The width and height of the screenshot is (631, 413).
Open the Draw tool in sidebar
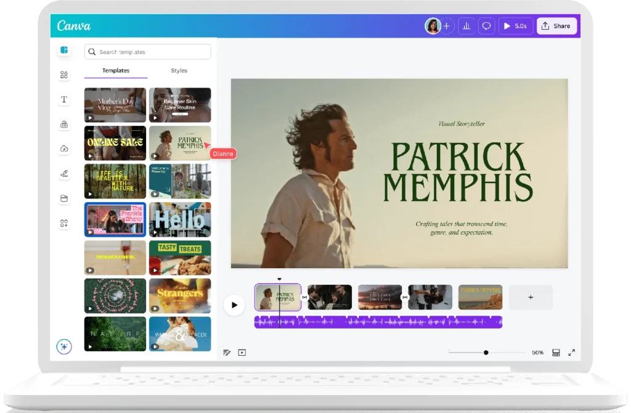pos(64,174)
